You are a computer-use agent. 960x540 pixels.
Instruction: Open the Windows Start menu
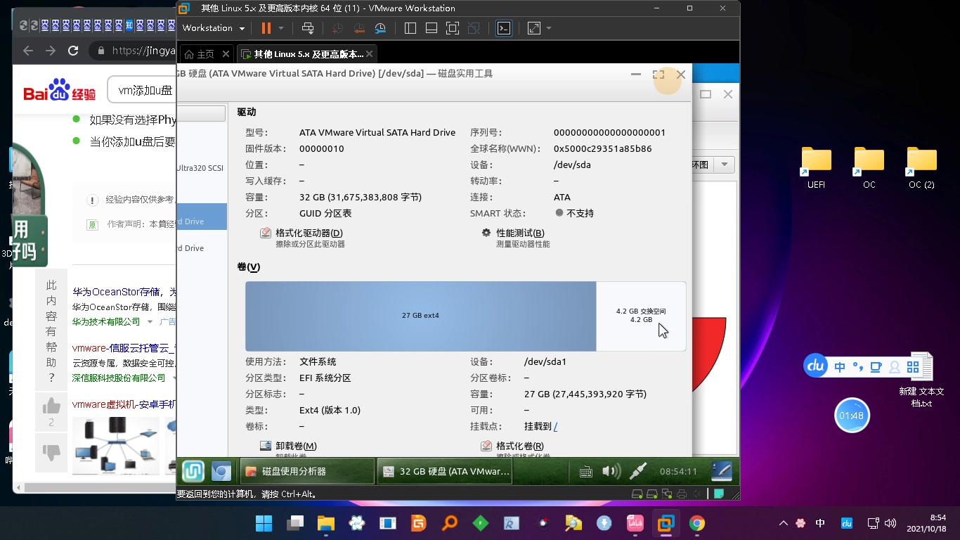pyautogui.click(x=264, y=523)
